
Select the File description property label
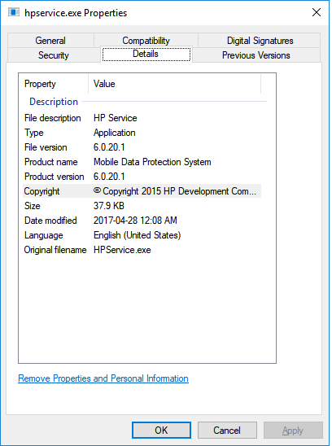[x=53, y=118]
